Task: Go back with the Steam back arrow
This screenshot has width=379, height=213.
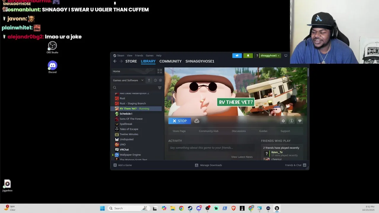Action: point(115,61)
